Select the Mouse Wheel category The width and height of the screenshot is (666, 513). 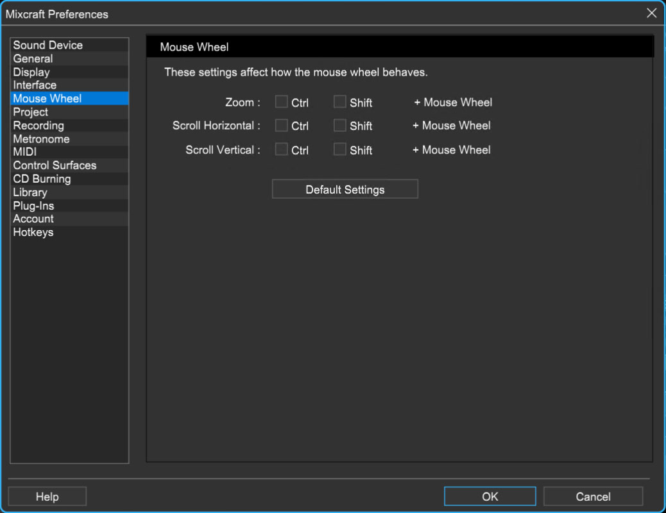pos(69,99)
